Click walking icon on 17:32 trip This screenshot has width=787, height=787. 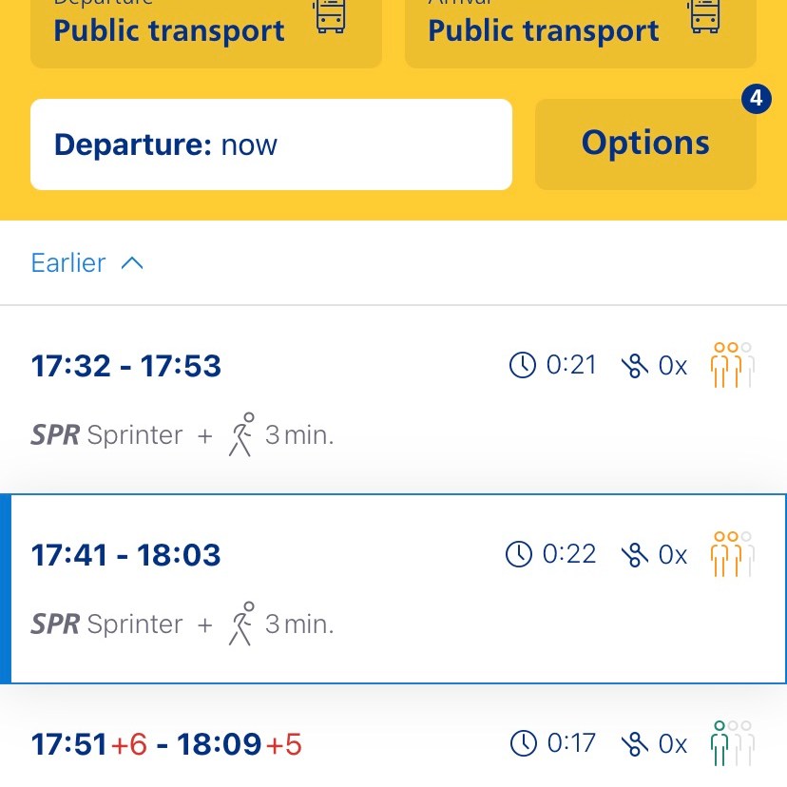tap(242, 434)
